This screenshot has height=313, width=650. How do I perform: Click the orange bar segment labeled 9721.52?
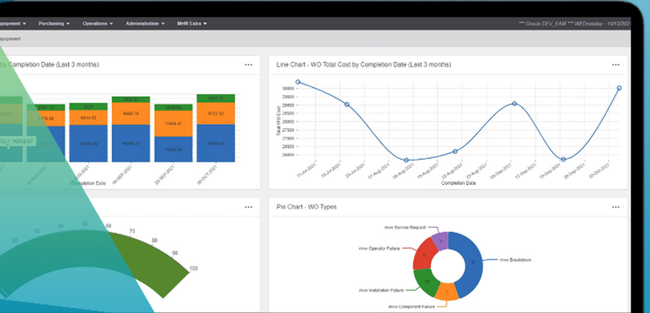click(x=216, y=114)
